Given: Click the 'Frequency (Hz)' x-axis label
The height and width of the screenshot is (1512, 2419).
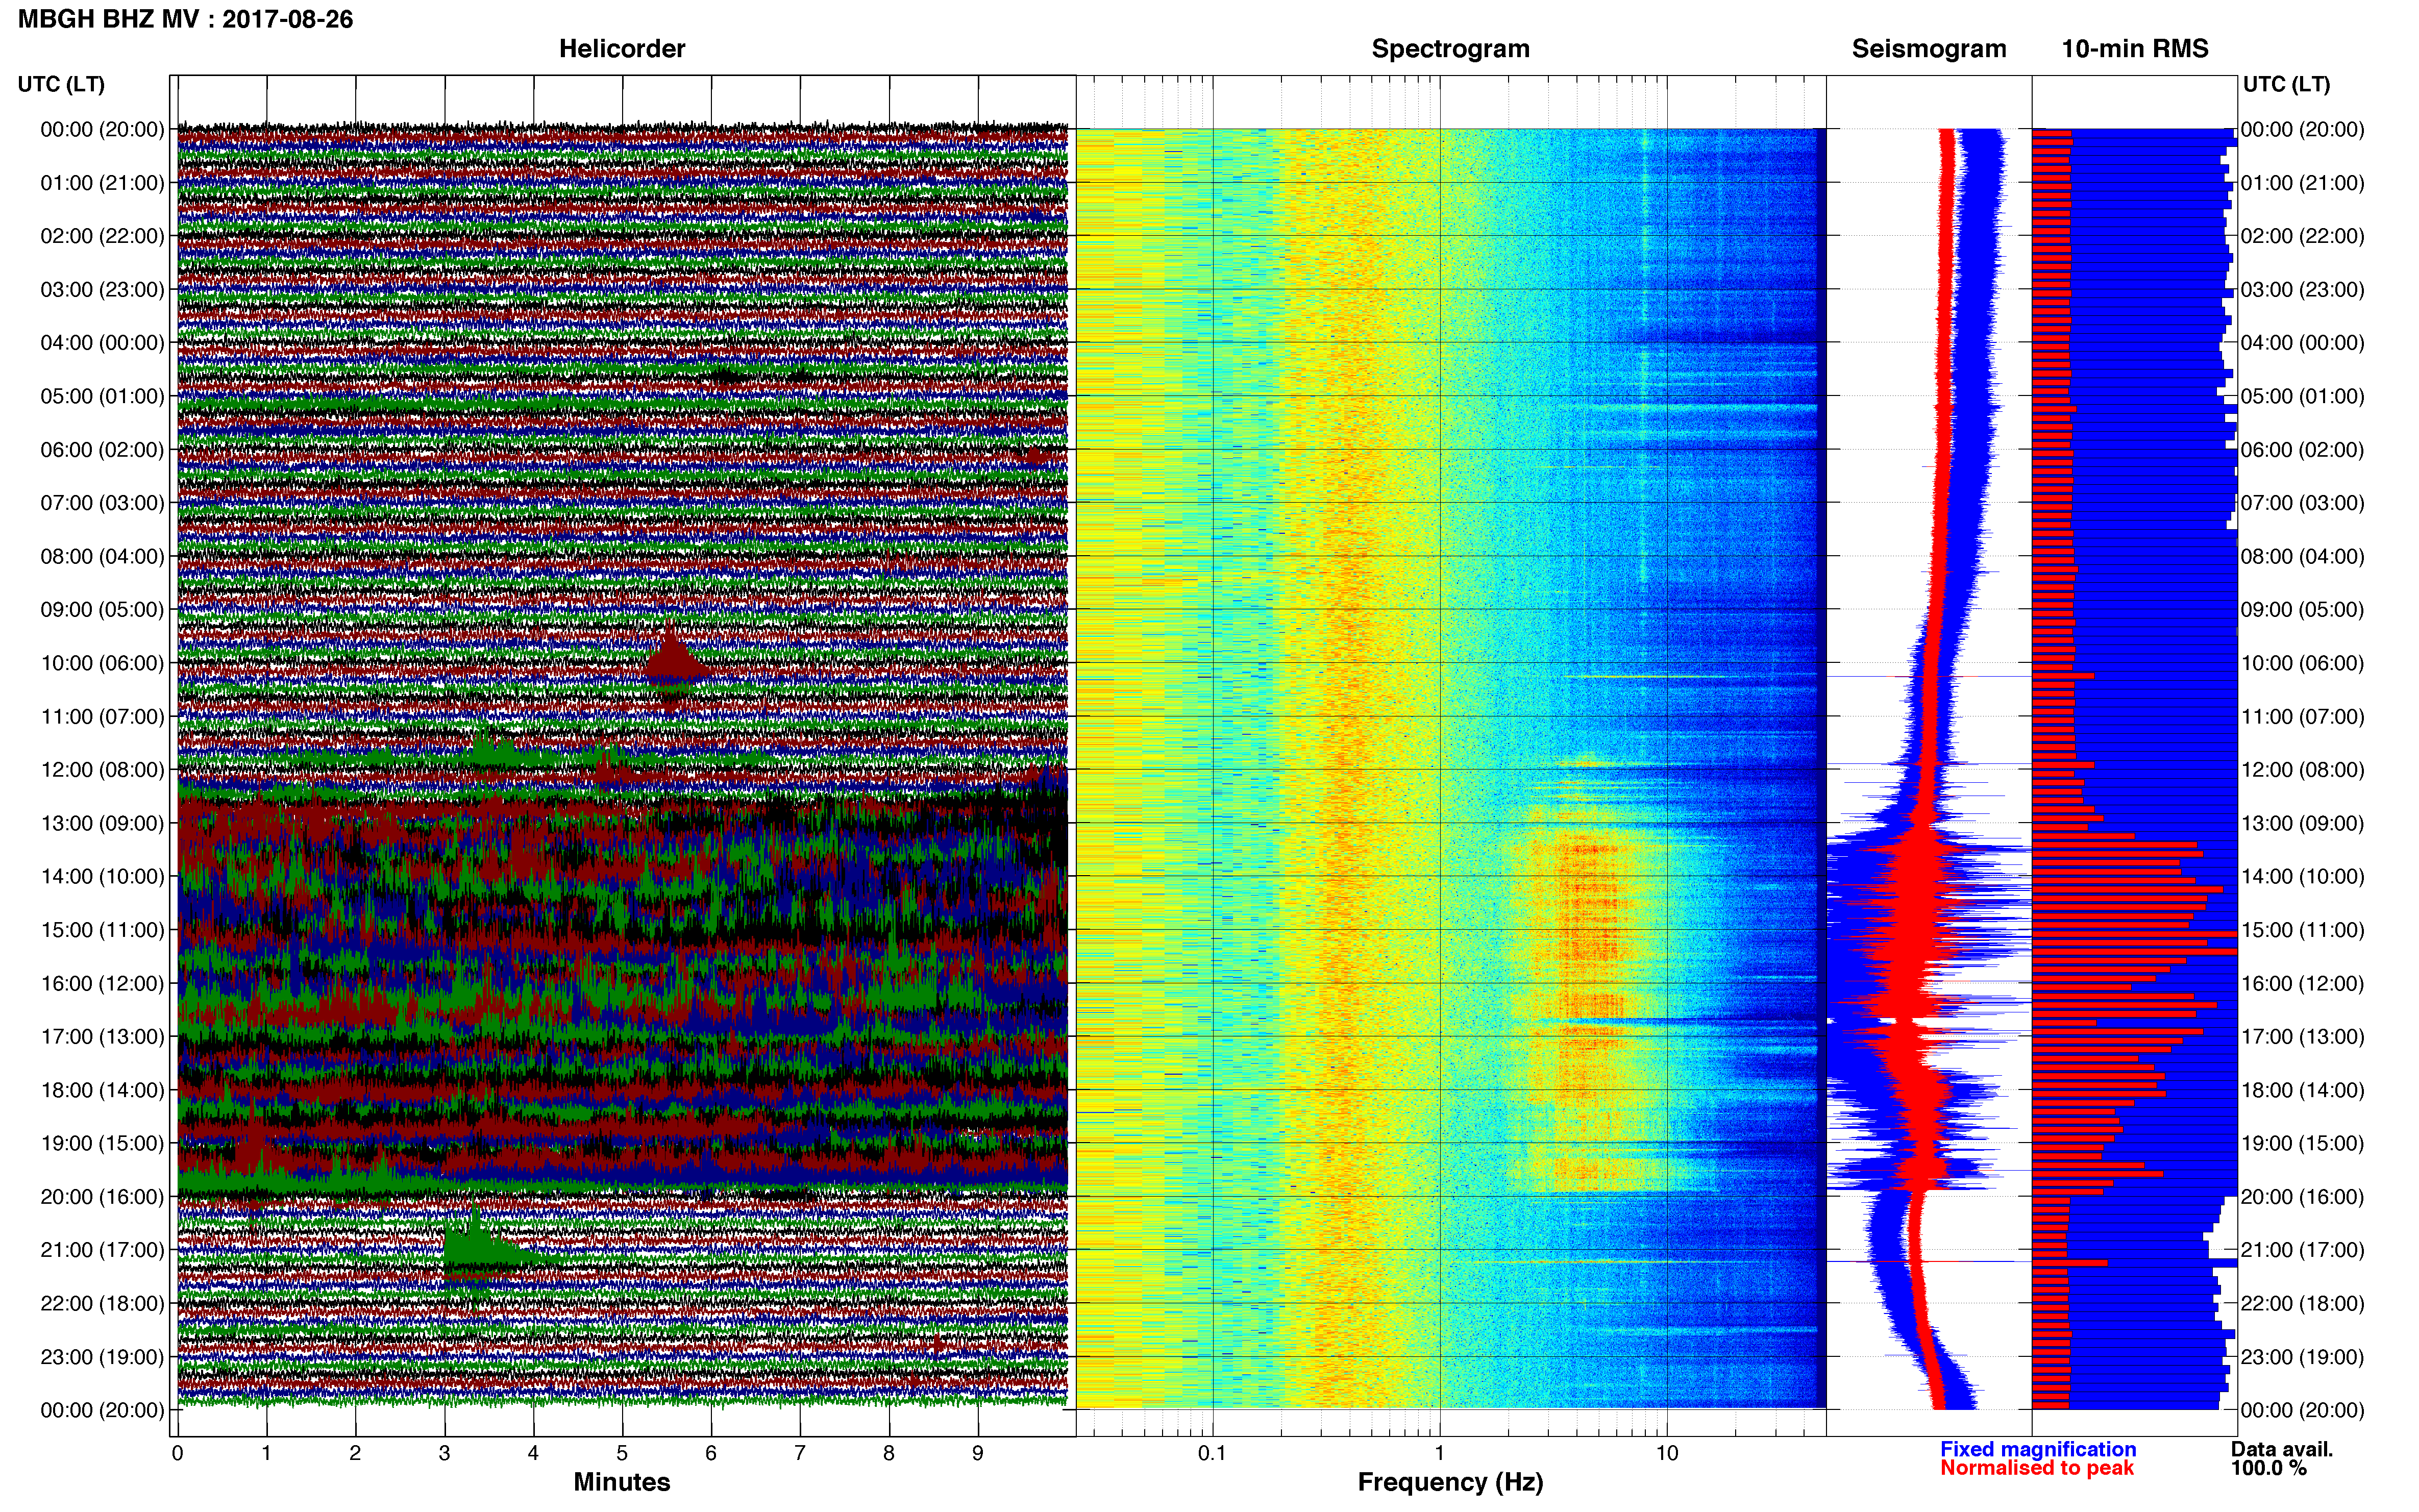Looking at the screenshot, I should coord(1450,1482).
